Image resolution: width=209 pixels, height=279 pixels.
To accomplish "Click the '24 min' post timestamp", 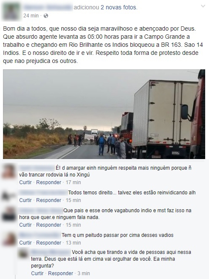I will (31, 16).
